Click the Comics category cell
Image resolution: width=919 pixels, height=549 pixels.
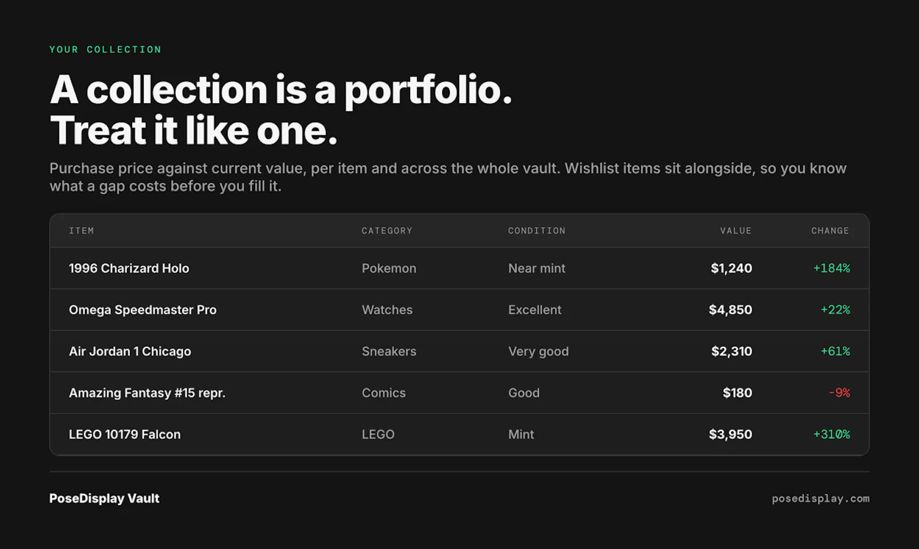384,393
